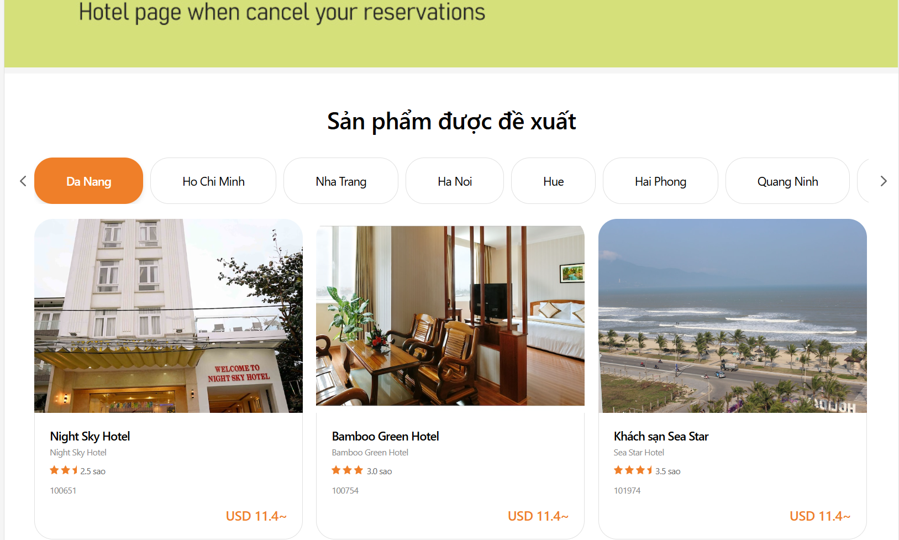Viewport: 899px width, 540px height.
Task: Open the Nha Trang tab
Action: 341,181
